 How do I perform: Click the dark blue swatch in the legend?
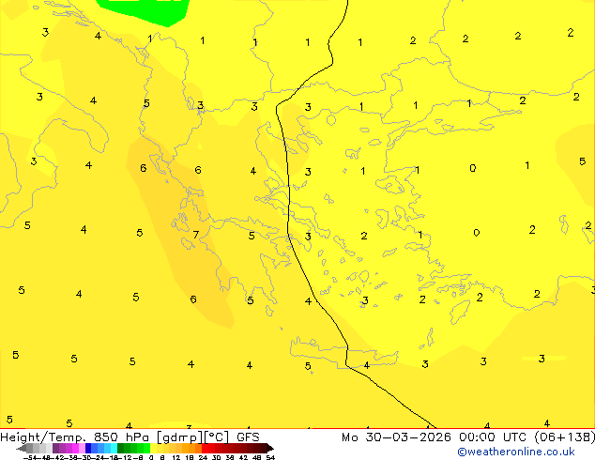[88, 448]
